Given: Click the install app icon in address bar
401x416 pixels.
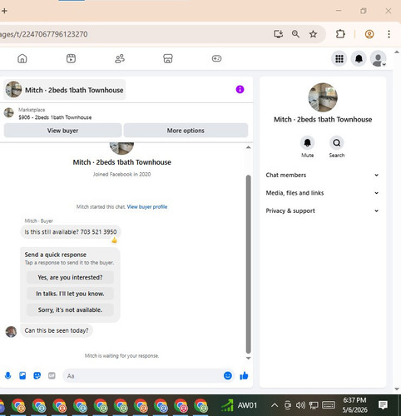Looking at the screenshot, I should pyautogui.click(x=278, y=34).
